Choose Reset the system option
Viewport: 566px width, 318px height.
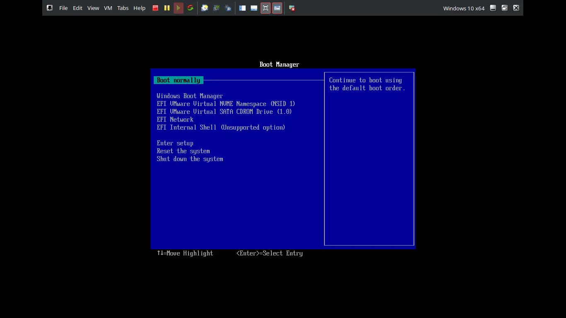[x=183, y=151]
